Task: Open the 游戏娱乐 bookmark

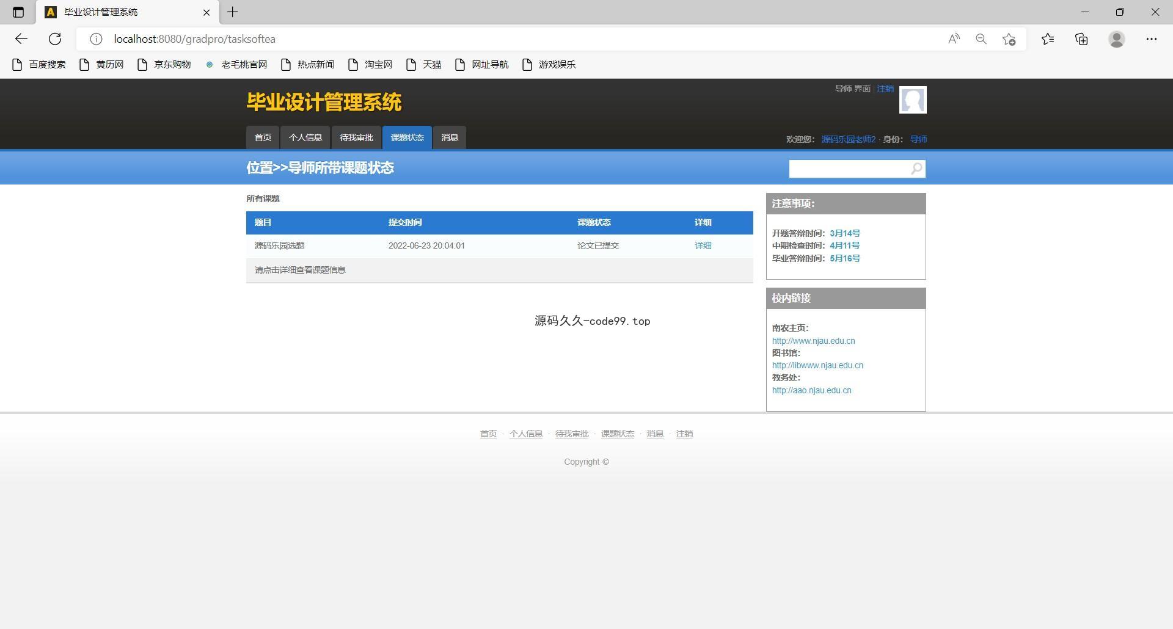Action: coord(549,65)
